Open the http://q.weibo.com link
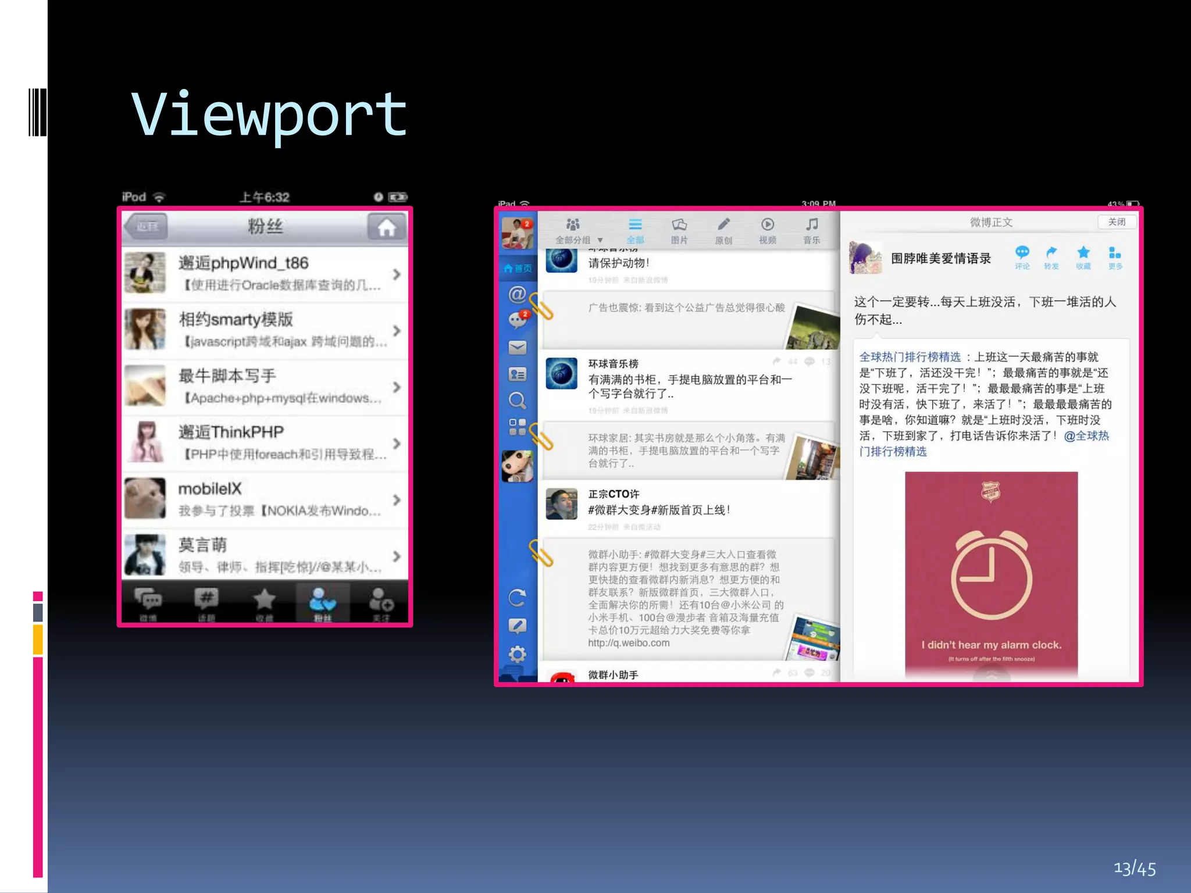The height and width of the screenshot is (893, 1191). click(628, 643)
